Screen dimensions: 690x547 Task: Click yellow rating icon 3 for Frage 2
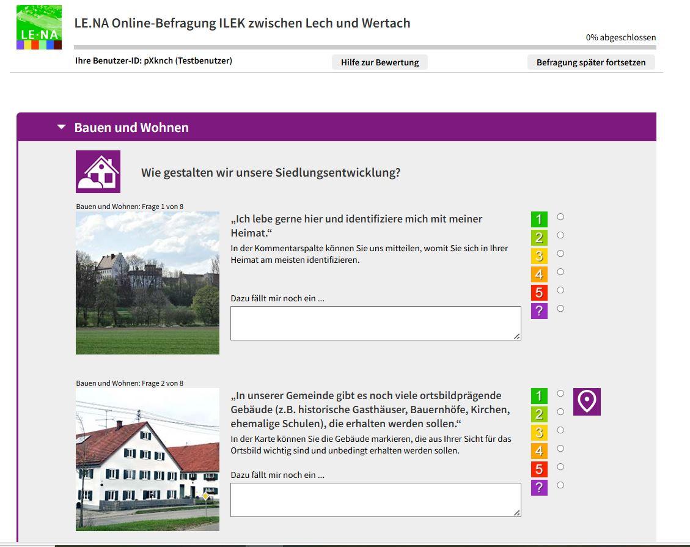[x=539, y=433]
